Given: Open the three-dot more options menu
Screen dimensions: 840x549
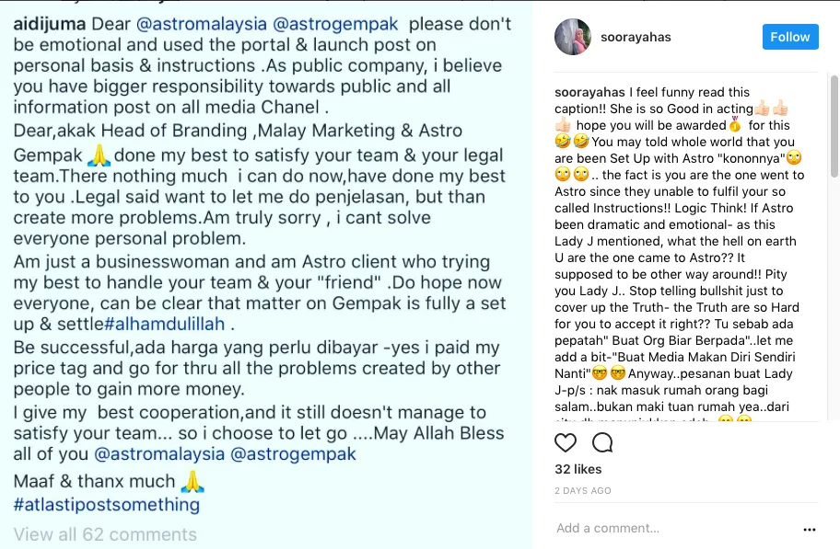Looking at the screenshot, I should [810, 529].
